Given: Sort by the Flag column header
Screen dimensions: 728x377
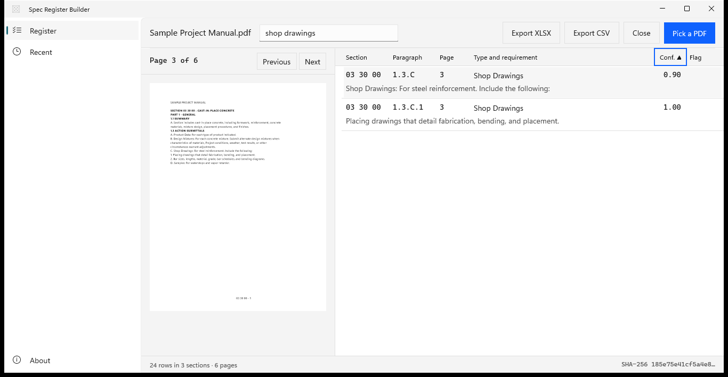Looking at the screenshot, I should pyautogui.click(x=695, y=58).
